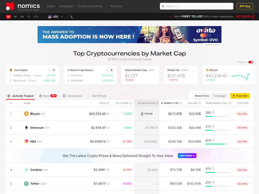259x194 pixels.
Task: Click Cardano transparent volume bar
Action: click(x=217, y=172)
